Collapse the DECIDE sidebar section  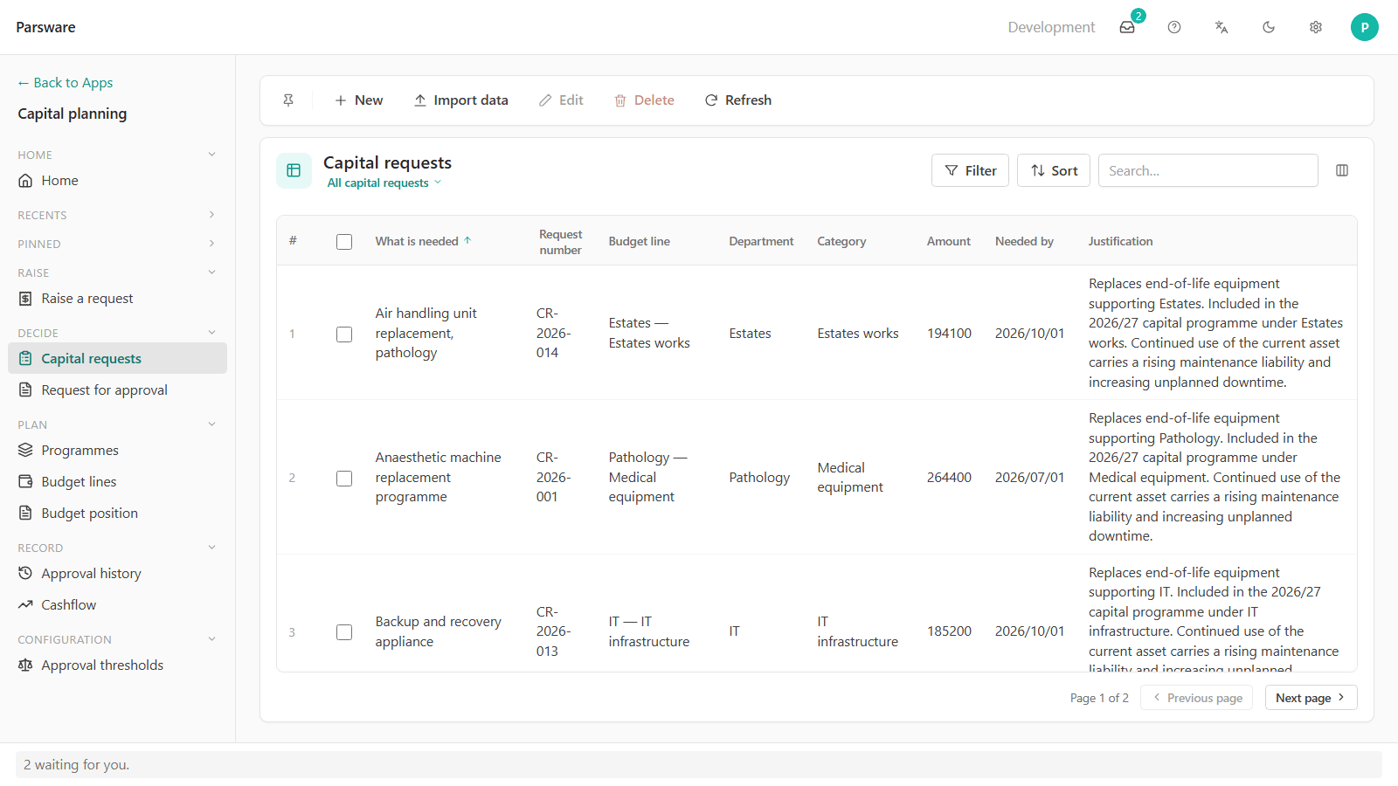click(x=117, y=333)
